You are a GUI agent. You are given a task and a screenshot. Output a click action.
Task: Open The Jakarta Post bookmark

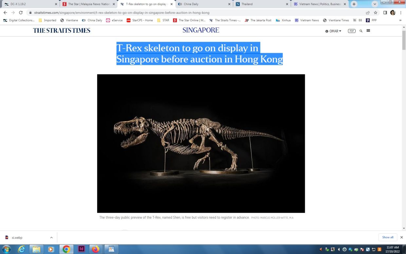point(258,20)
